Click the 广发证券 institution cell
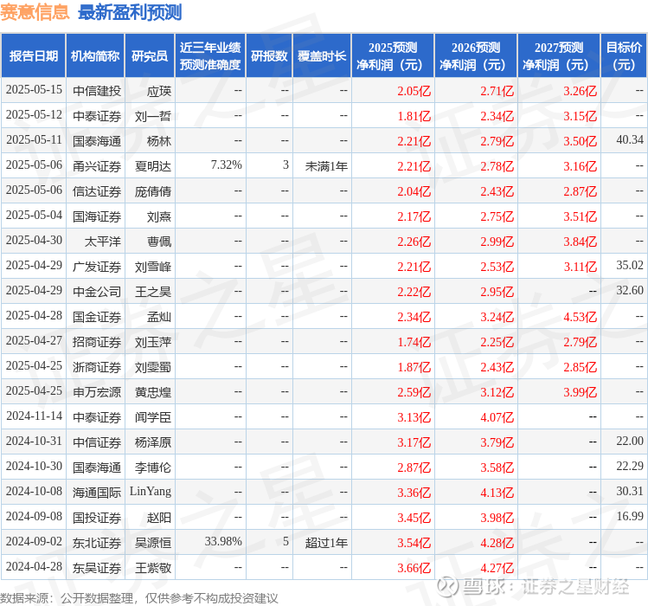The image size is (648, 606). 97,267
